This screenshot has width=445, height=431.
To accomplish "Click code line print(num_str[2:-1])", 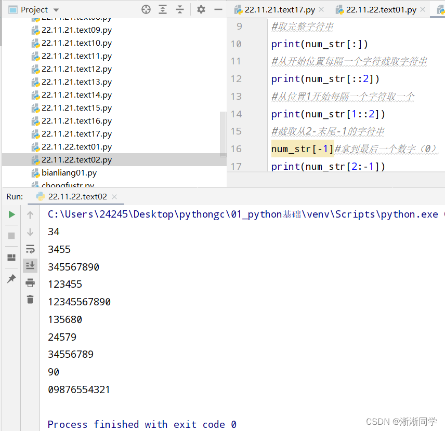I will [x=328, y=167].
